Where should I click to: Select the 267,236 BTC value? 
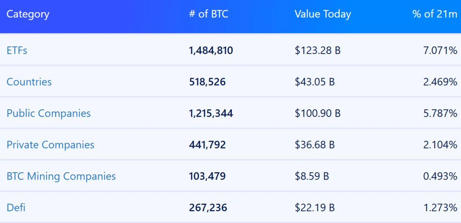click(x=208, y=208)
